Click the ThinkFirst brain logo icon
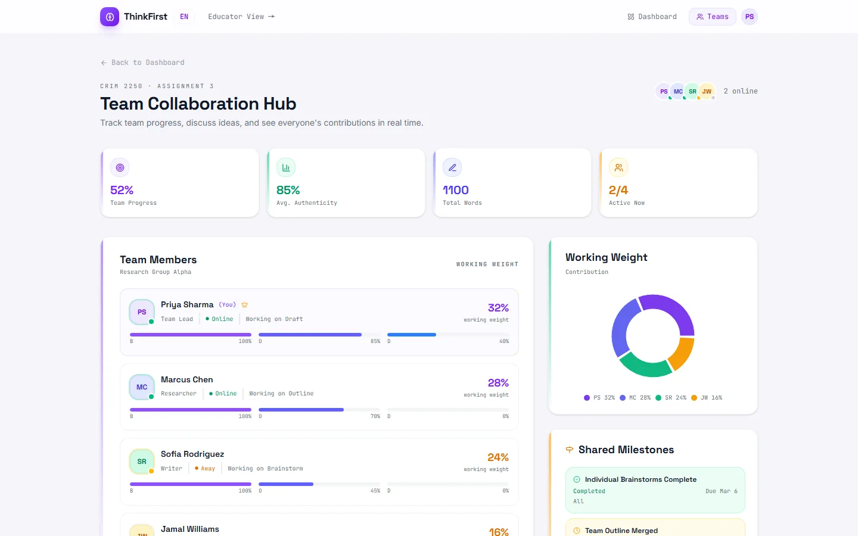Viewport: 858px width, 536px height. (110, 17)
